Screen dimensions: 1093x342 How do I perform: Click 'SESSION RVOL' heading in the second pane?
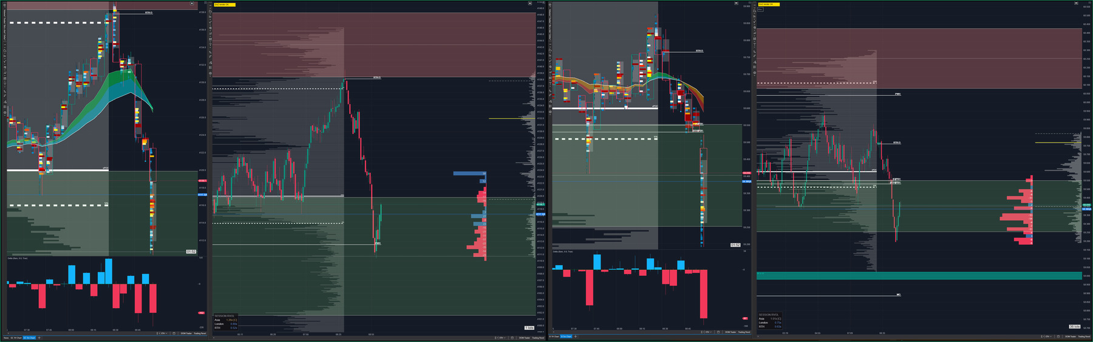point(224,315)
